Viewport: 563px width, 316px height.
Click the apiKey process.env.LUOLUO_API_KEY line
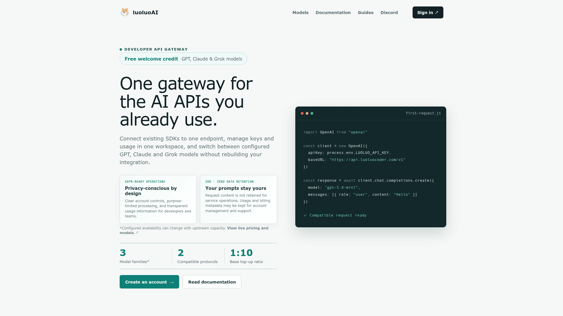(x=350, y=153)
